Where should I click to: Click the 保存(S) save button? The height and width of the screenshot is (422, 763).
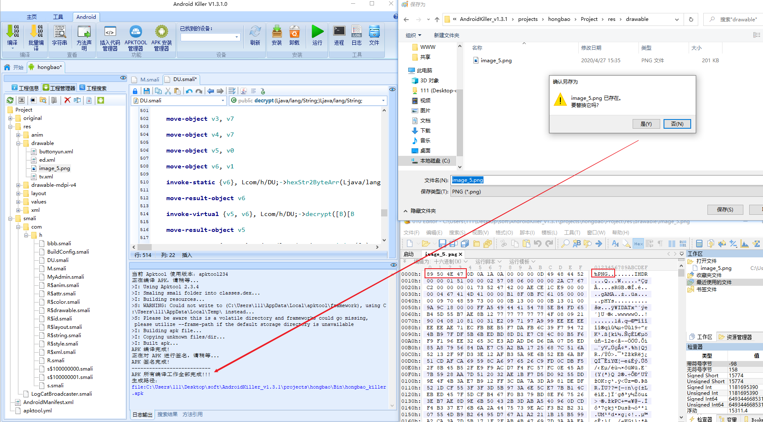pyautogui.click(x=725, y=210)
